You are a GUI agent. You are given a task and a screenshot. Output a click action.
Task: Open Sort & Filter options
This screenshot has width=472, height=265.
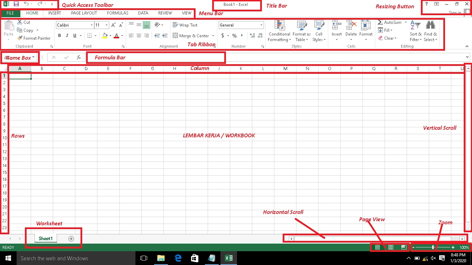(416, 31)
